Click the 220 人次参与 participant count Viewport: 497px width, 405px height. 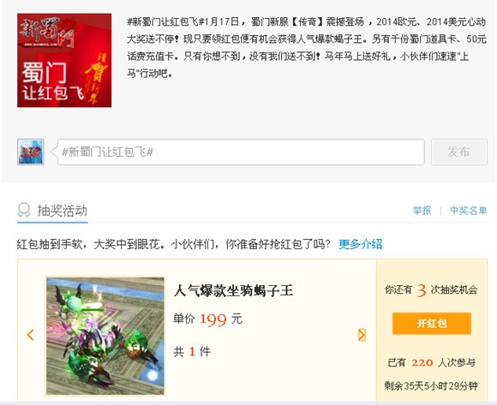pos(432,362)
